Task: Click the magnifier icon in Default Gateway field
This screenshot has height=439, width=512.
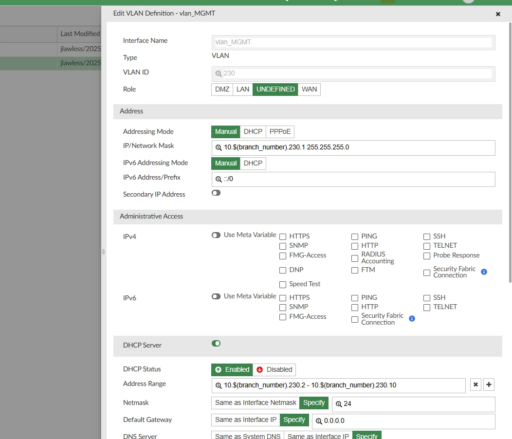Action: [x=319, y=421]
